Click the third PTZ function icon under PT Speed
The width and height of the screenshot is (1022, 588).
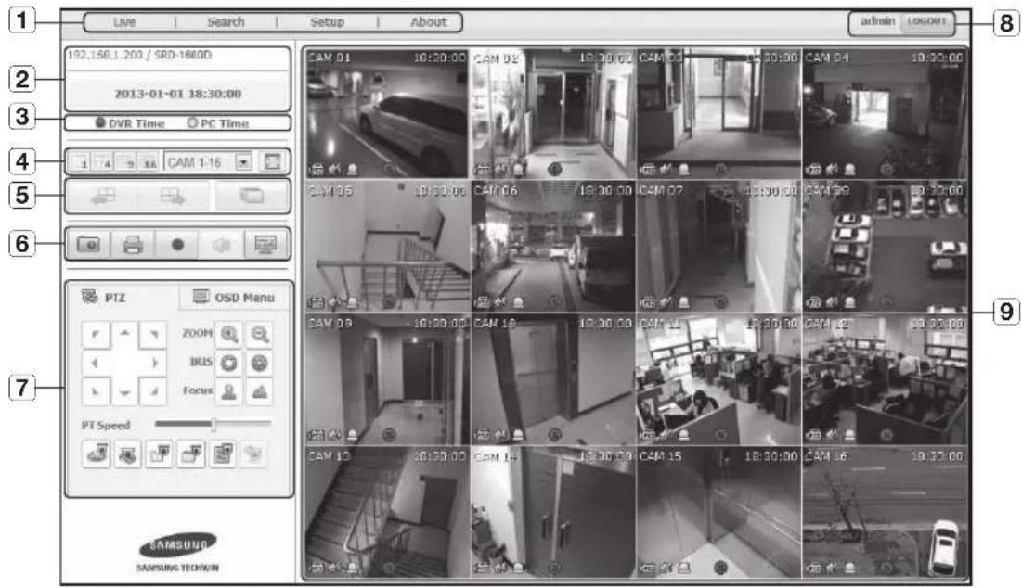pos(159,454)
